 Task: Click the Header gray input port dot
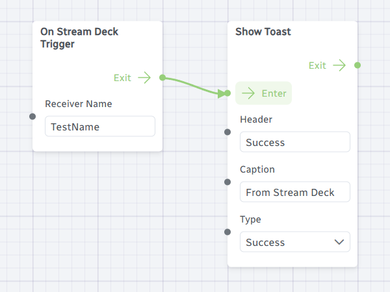227,132
